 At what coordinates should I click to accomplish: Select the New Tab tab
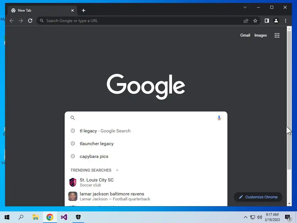pos(42,10)
